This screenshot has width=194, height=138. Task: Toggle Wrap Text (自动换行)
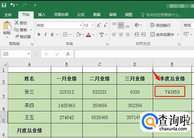coord(161,25)
